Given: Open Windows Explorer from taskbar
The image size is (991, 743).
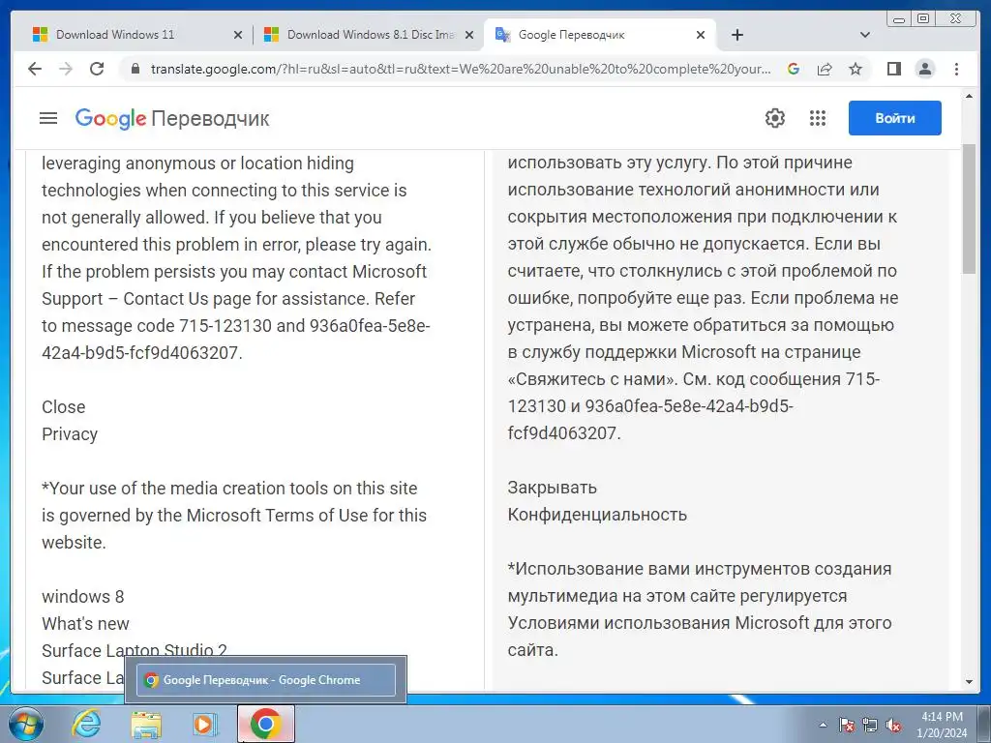Looking at the screenshot, I should (146, 724).
